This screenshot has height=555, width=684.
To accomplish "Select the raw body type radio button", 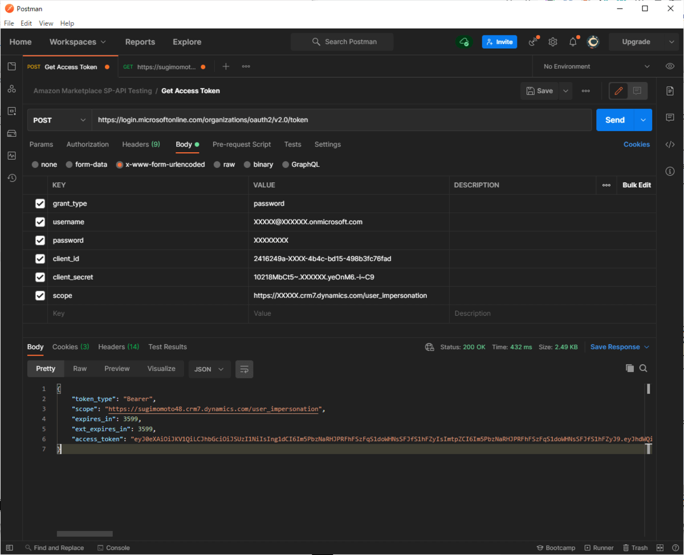I will pyautogui.click(x=217, y=165).
